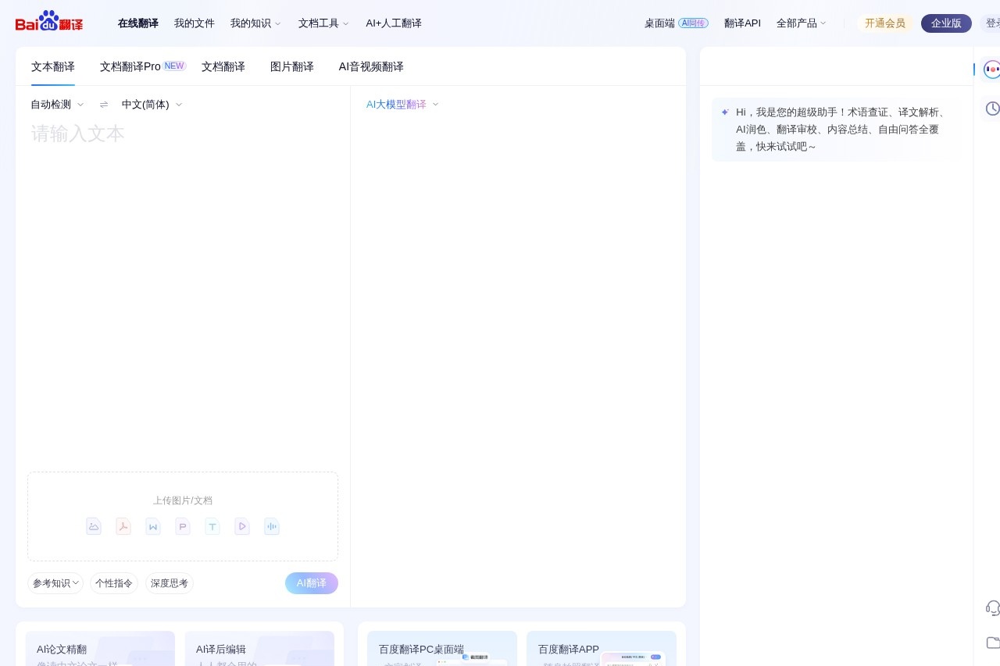Switch to 文档翻译 tab
The width and height of the screenshot is (1000, 666).
coord(223,66)
